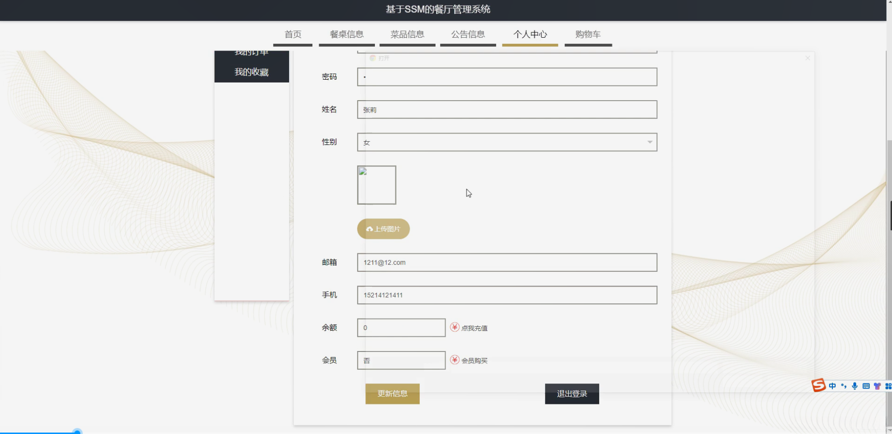Viewport: 892px width, 434px height.
Task: Select the 个人中心 tab
Action: [530, 34]
